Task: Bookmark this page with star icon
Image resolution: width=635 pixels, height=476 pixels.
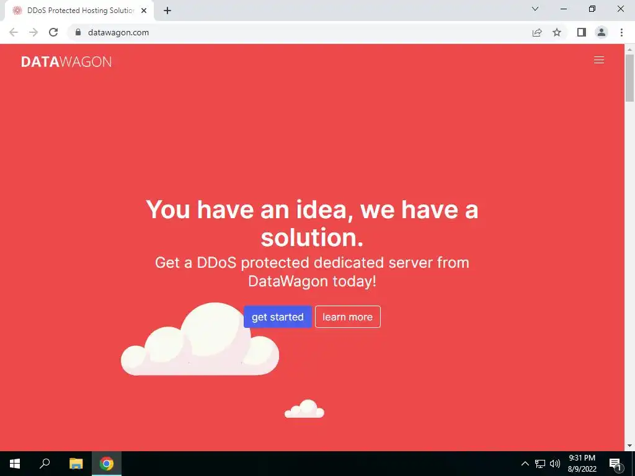Action: tap(557, 32)
